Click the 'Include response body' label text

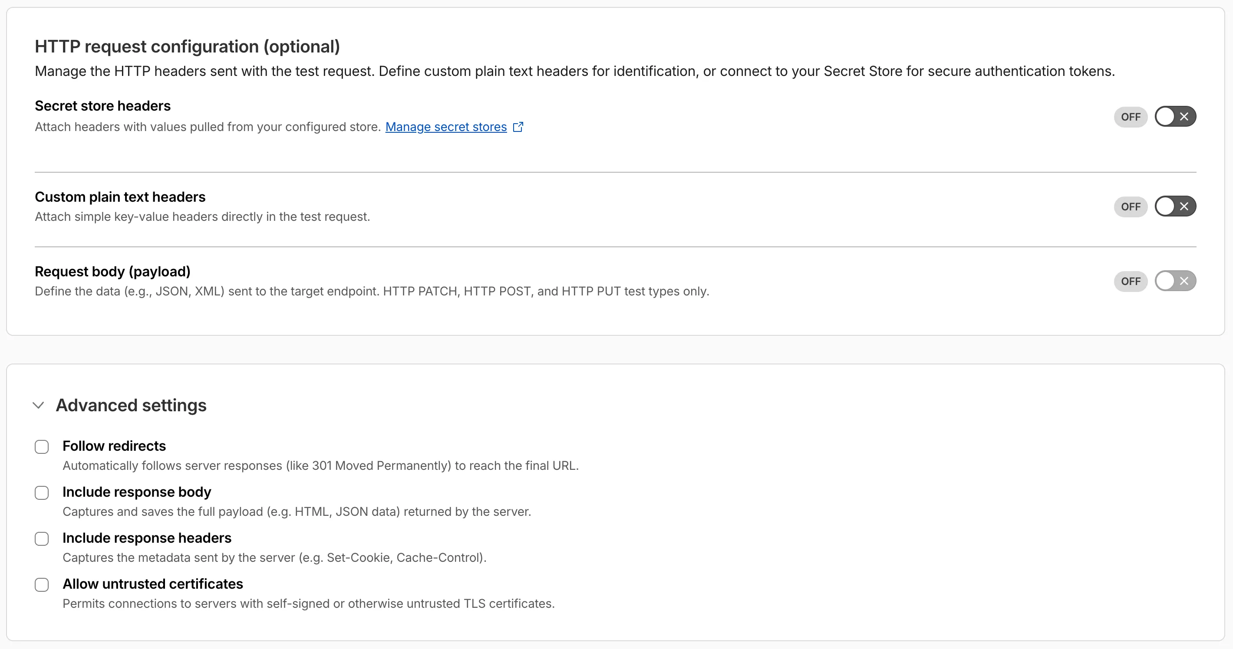click(136, 492)
